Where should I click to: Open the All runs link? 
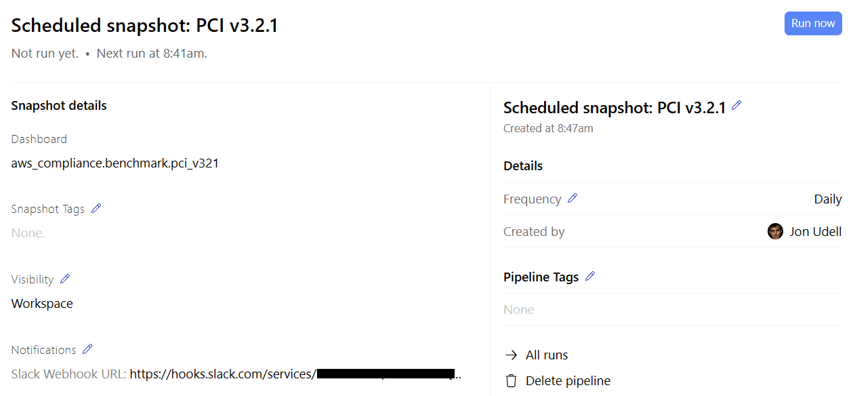[x=546, y=355]
